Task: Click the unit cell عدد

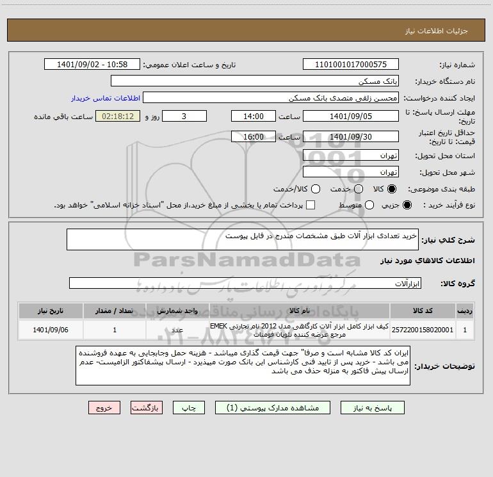Action: [177, 330]
